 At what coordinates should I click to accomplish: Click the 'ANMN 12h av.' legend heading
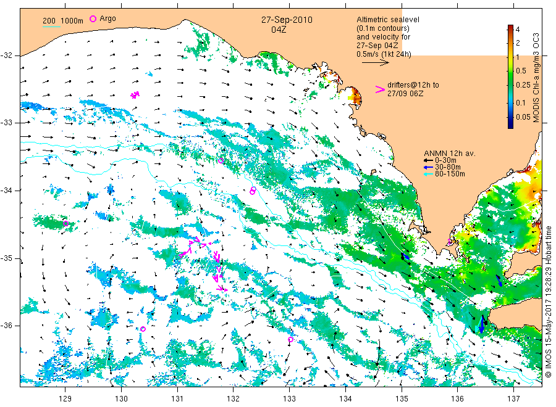pyautogui.click(x=450, y=154)
